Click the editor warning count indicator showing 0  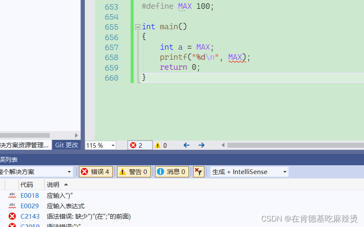161,145
